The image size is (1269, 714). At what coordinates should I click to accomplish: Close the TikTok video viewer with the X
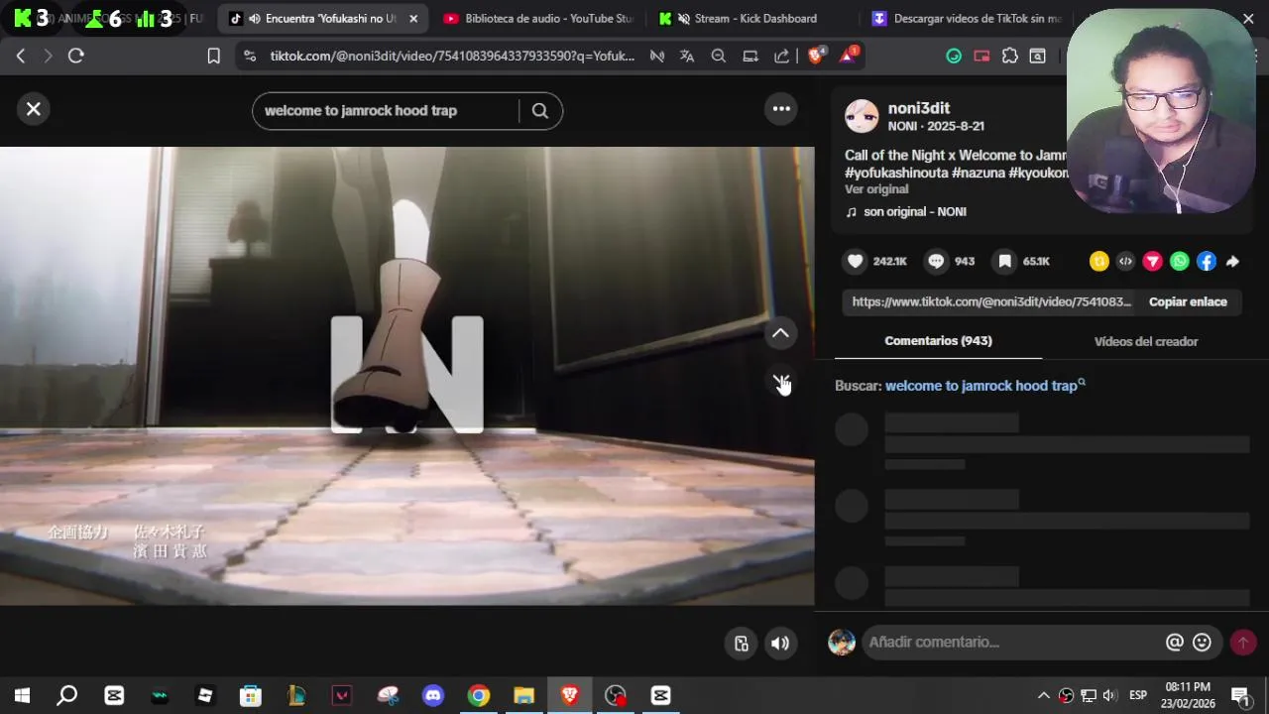point(34,109)
